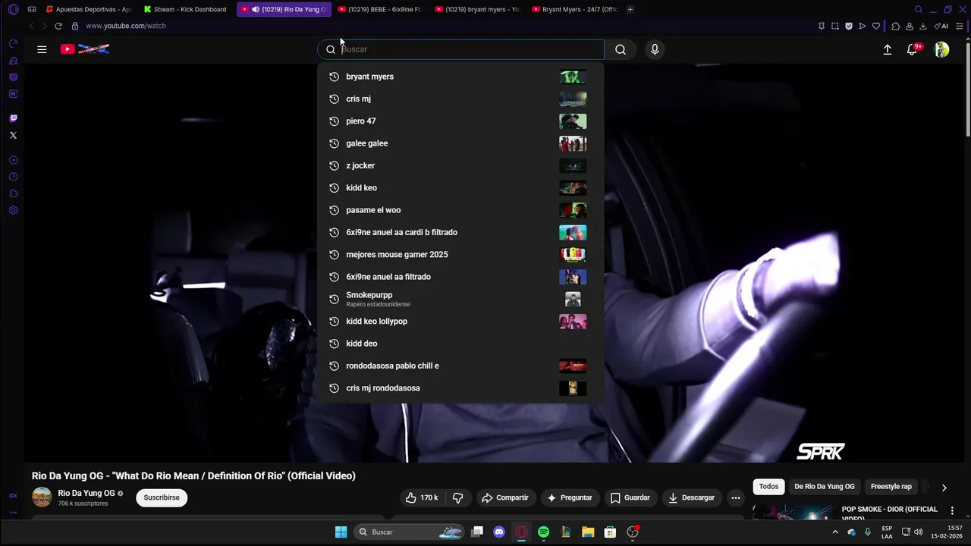Mute the Rio Da Yung tab audio
The height and width of the screenshot is (546, 971).
(x=256, y=9)
